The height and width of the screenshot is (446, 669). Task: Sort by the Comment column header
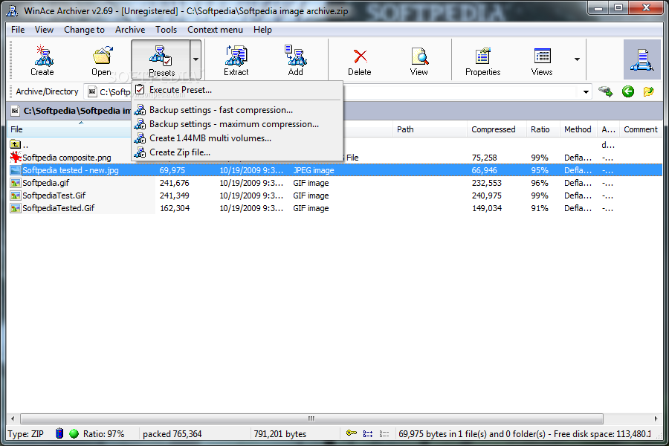(x=641, y=129)
